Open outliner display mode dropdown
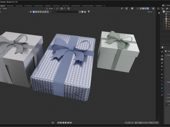170x127 pixels. click(x=168, y=8)
